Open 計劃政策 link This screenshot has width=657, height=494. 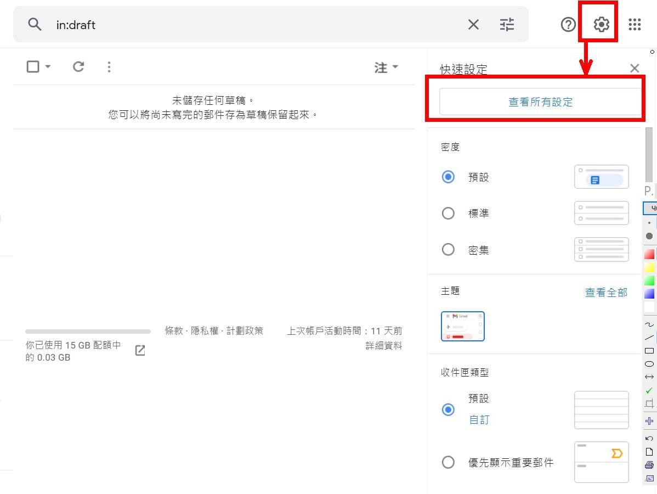[x=245, y=331]
